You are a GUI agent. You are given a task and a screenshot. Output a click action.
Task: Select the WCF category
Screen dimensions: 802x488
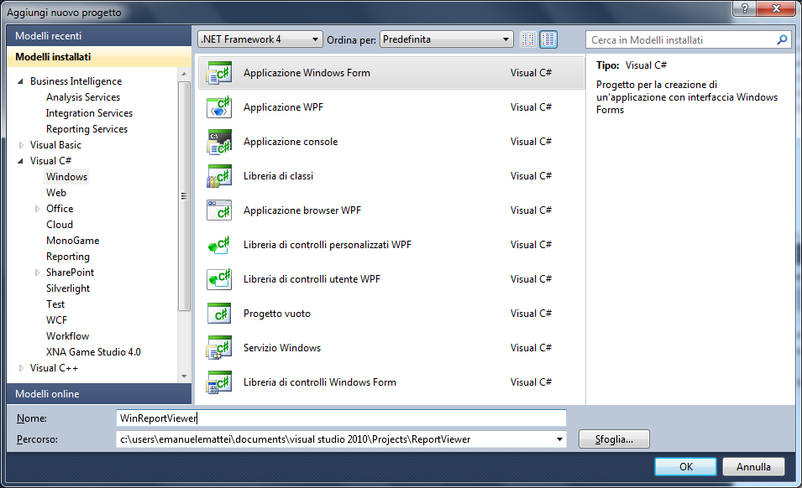pos(56,320)
